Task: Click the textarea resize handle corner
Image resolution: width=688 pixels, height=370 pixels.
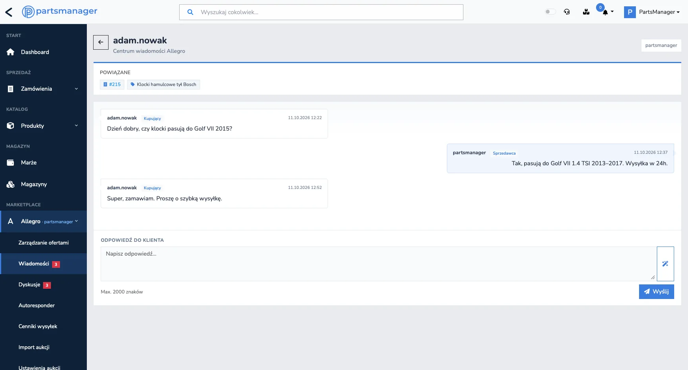Action: (653, 277)
